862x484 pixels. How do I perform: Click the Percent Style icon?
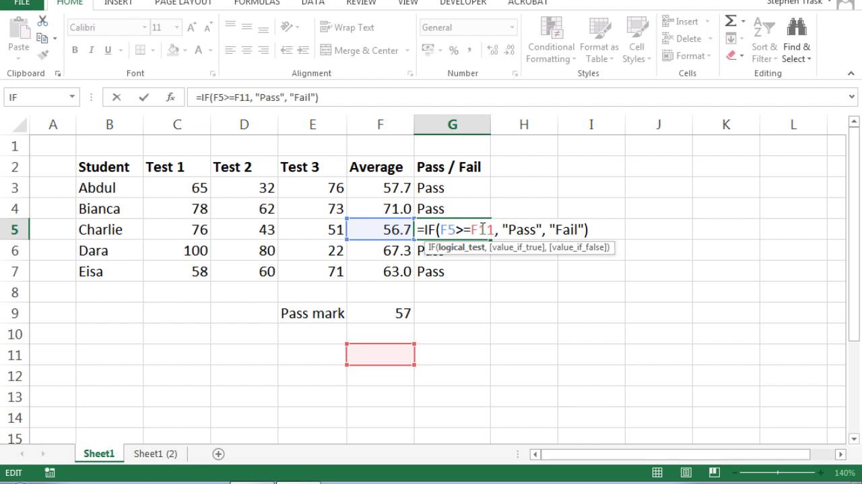point(453,50)
